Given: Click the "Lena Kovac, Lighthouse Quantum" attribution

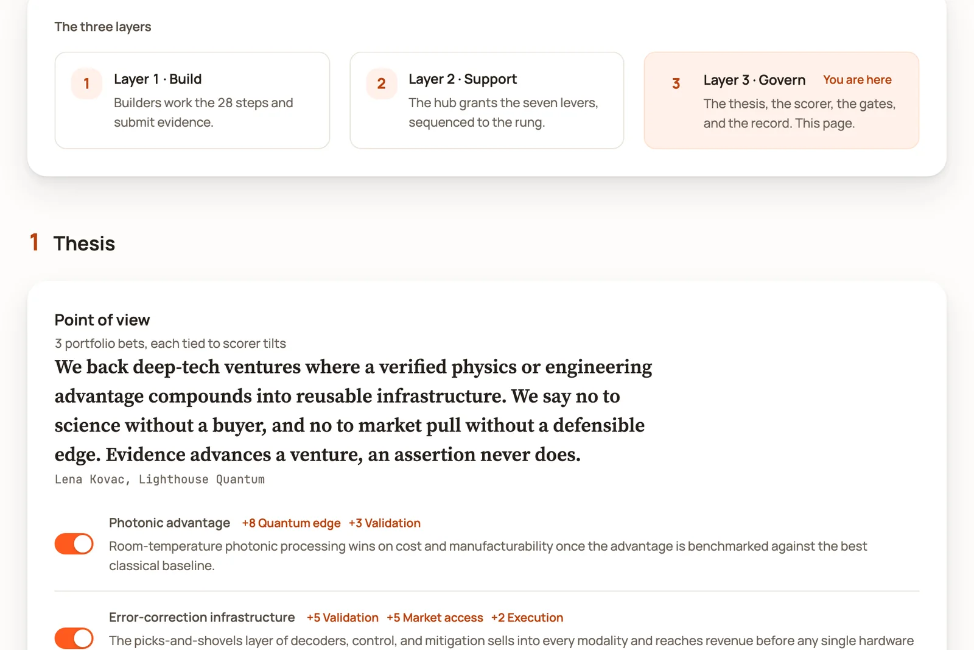Looking at the screenshot, I should (159, 479).
